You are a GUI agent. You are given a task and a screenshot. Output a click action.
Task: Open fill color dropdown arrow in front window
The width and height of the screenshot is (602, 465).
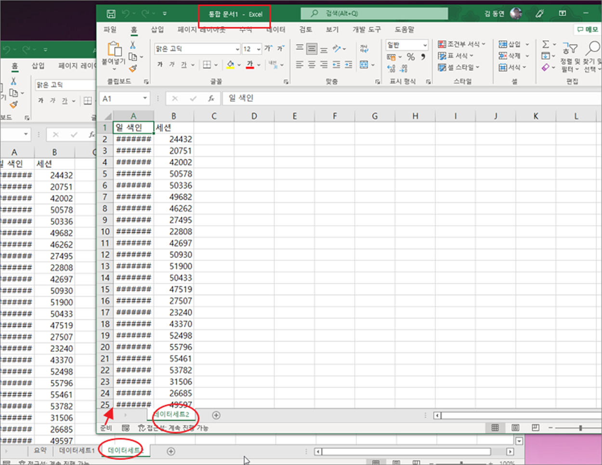[x=239, y=64]
